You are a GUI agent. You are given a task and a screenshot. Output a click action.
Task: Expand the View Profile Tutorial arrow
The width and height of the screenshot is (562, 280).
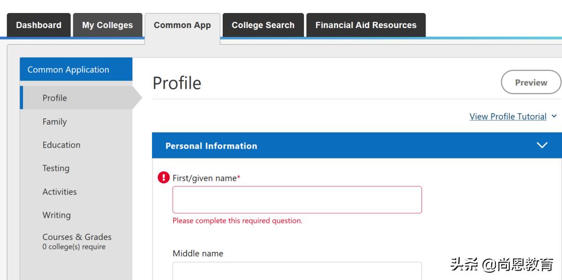pos(554,116)
